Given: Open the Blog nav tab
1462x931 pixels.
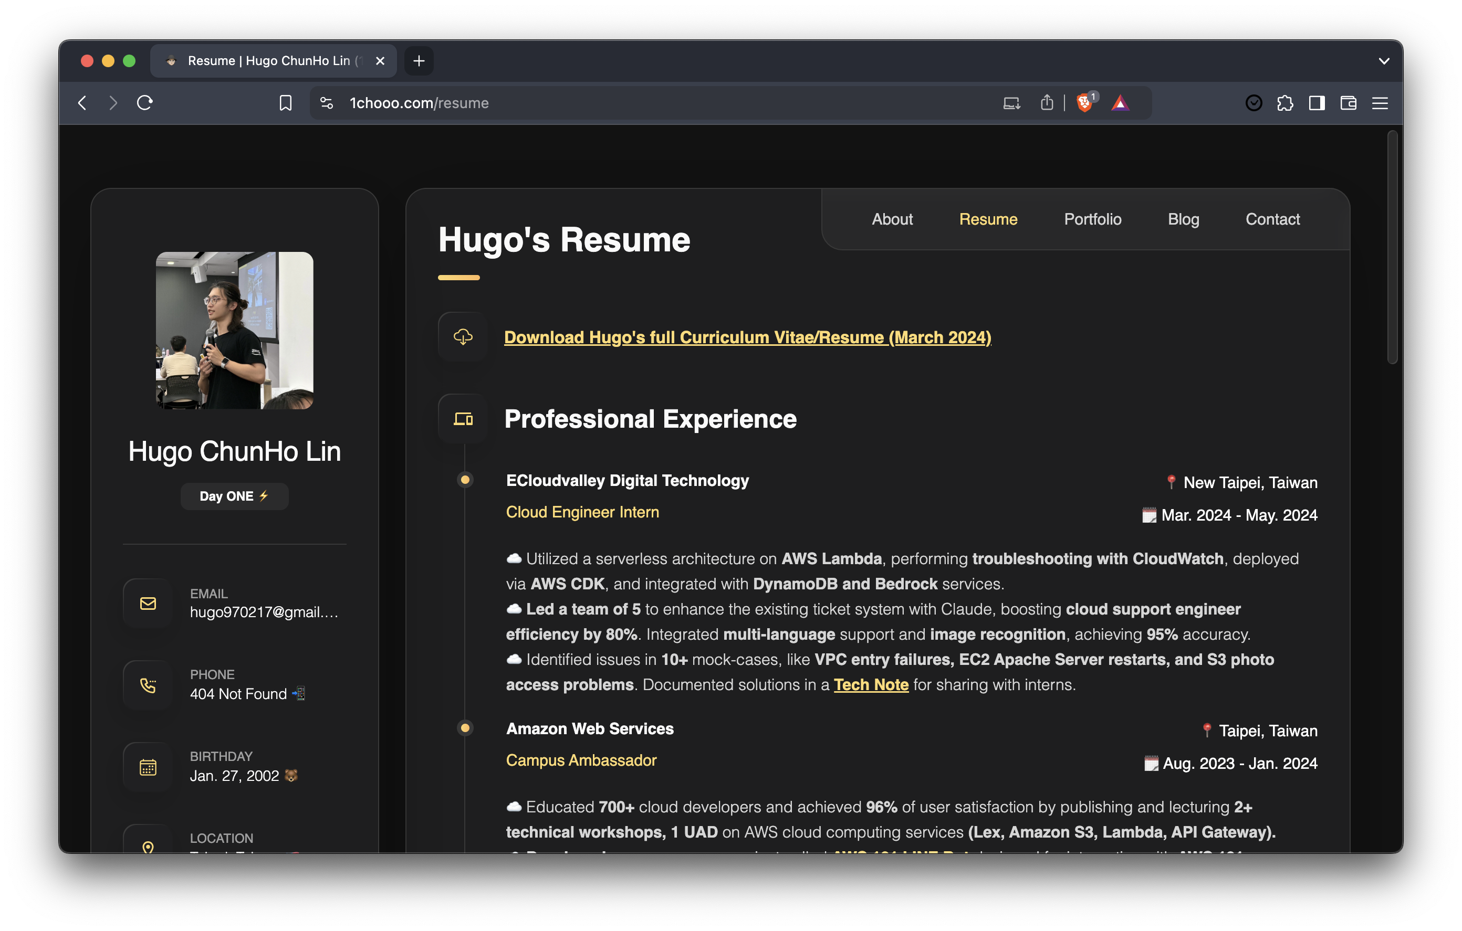Looking at the screenshot, I should [1183, 219].
